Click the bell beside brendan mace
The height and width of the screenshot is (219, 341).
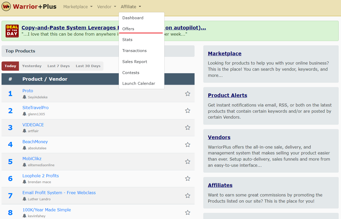coord(24,182)
